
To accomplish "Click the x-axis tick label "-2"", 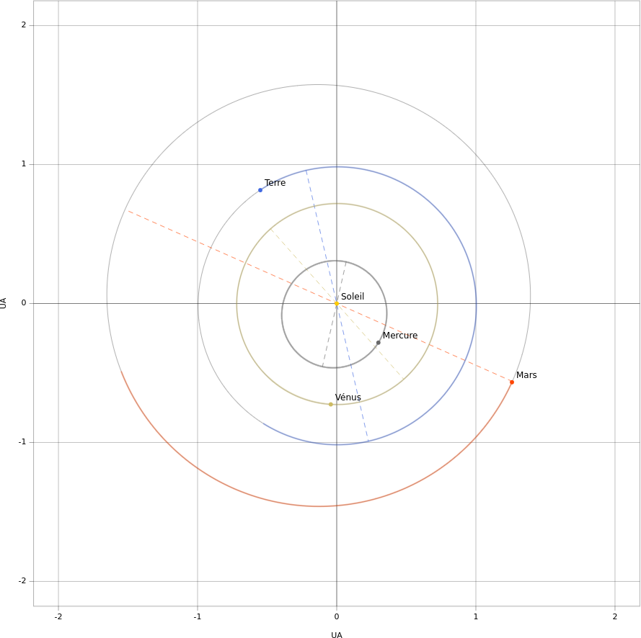I will coord(58,616).
